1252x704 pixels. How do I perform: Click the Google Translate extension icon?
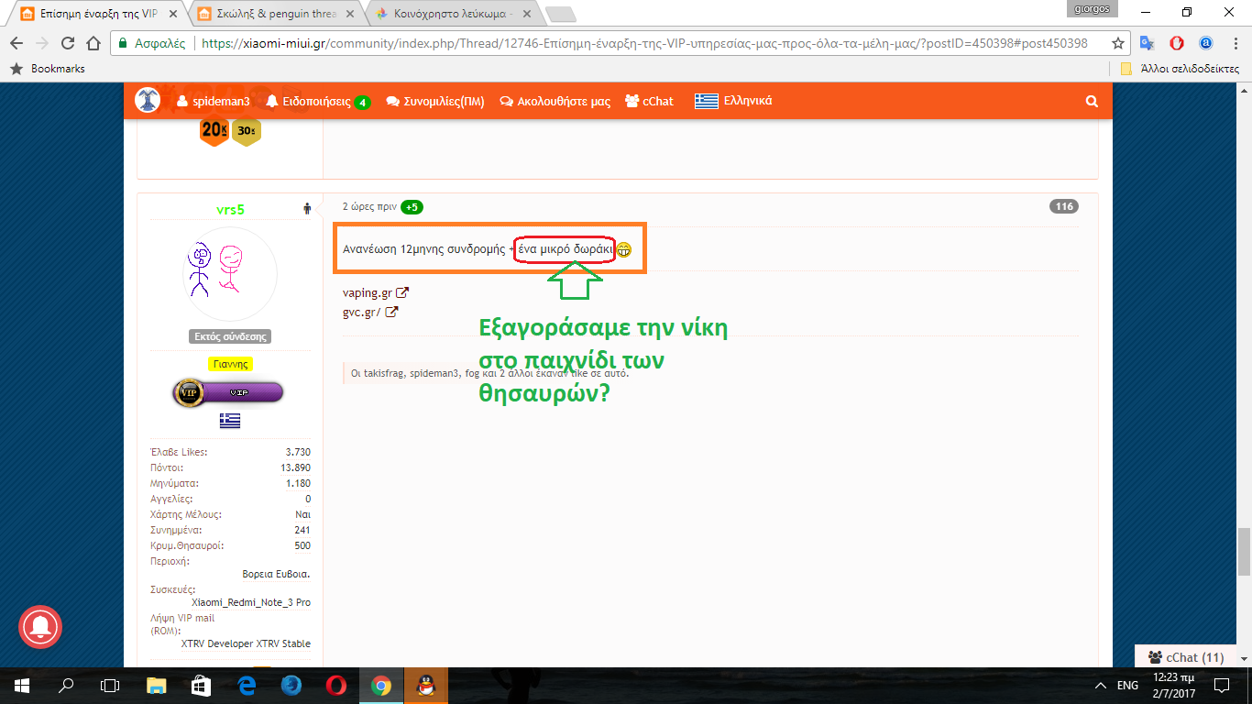pos(1147,43)
